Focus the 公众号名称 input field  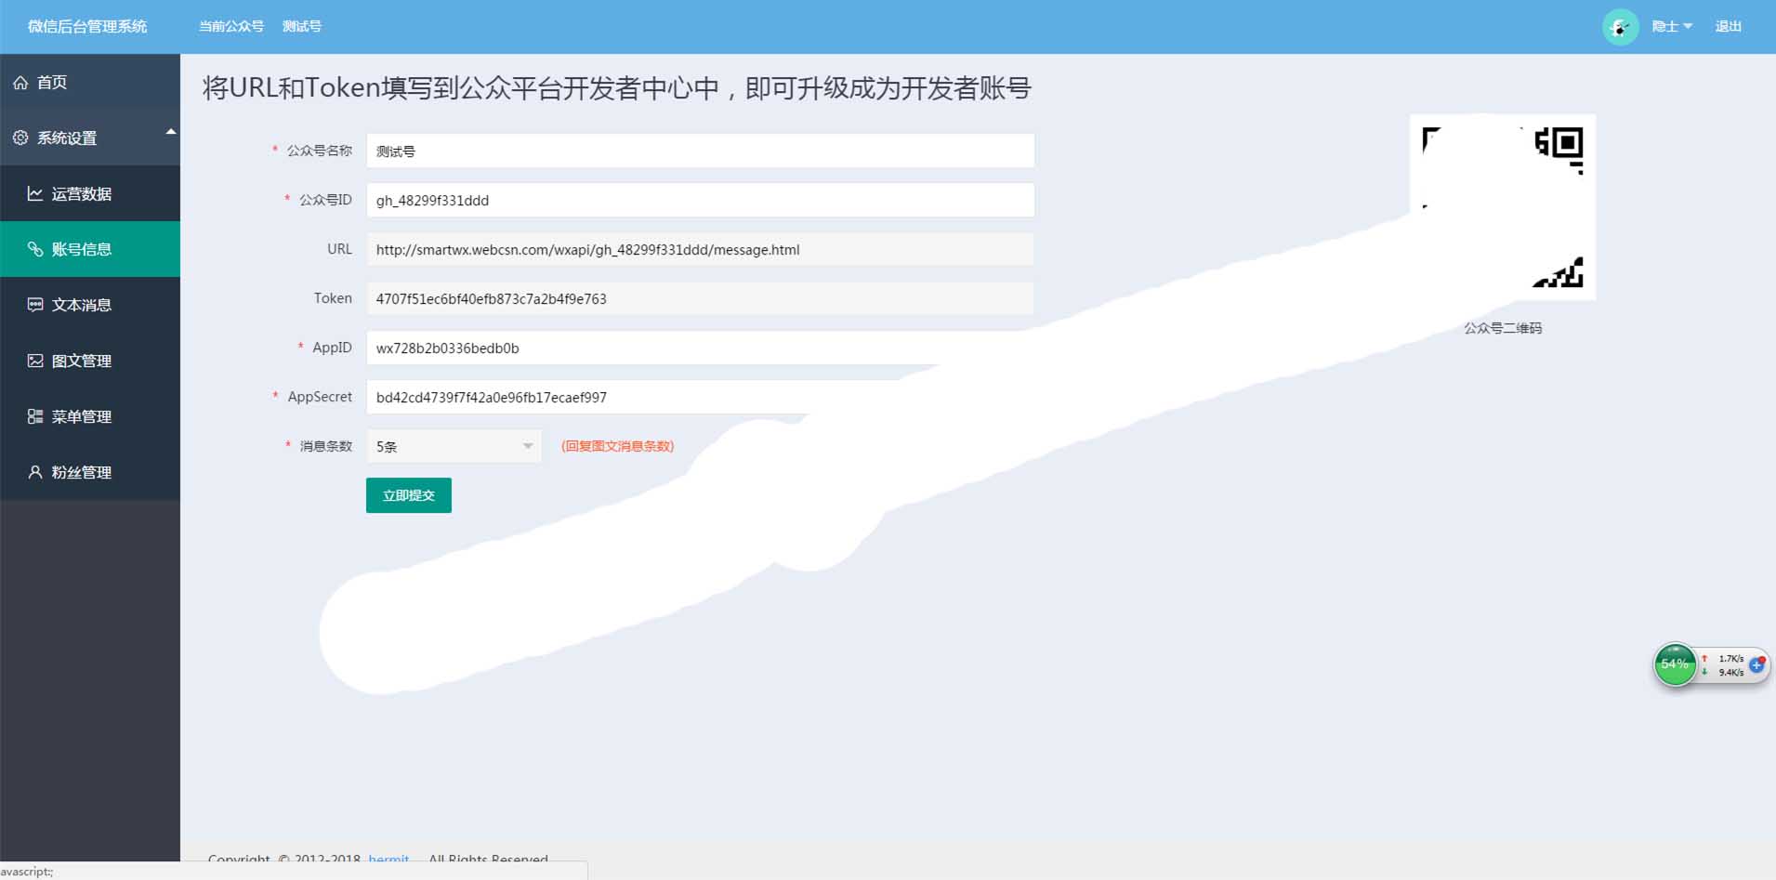pyautogui.click(x=700, y=151)
